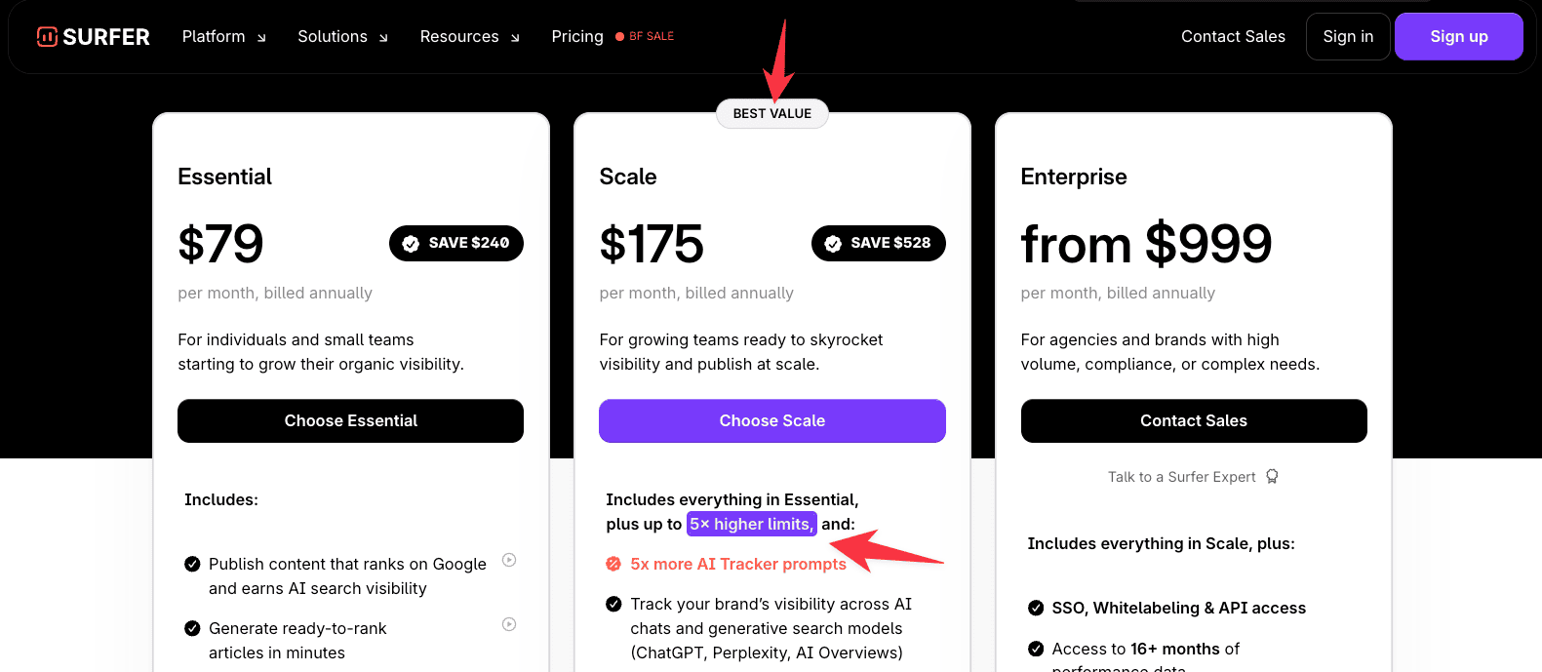Select Pricing in the navigation bar

click(576, 36)
